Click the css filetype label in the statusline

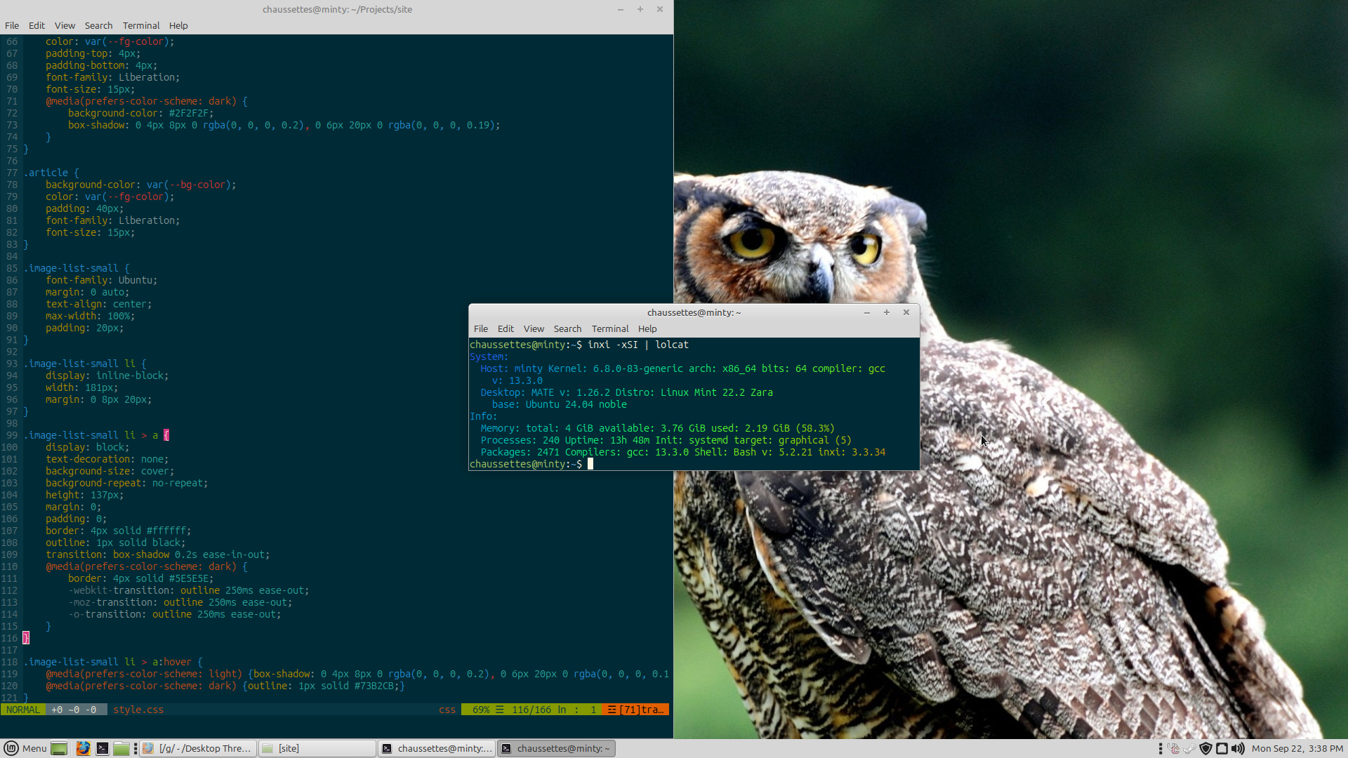447,710
